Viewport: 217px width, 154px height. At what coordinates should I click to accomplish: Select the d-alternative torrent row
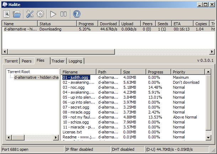(x=108, y=29)
